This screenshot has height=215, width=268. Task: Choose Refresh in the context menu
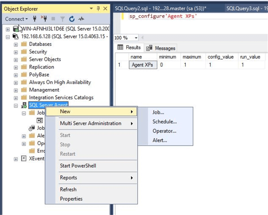coord(91,190)
